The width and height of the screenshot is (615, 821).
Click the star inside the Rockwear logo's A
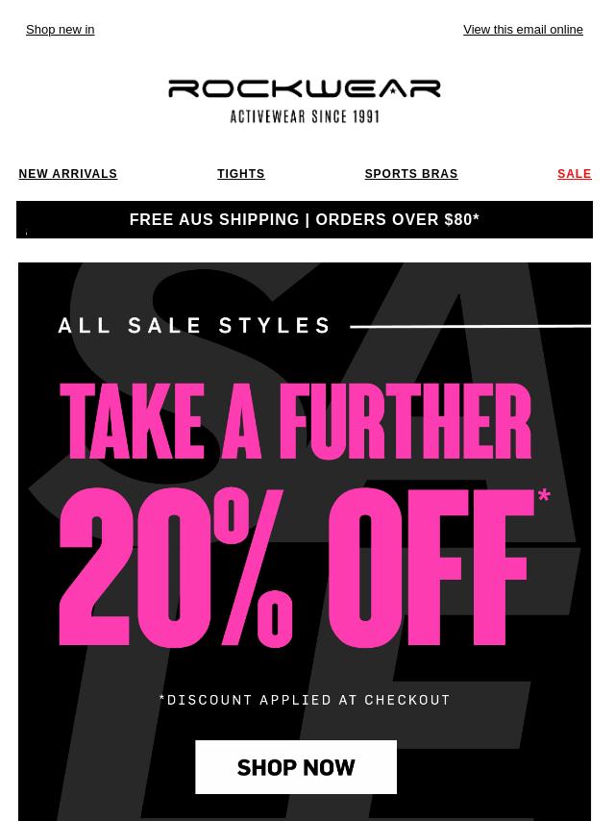coord(393,91)
